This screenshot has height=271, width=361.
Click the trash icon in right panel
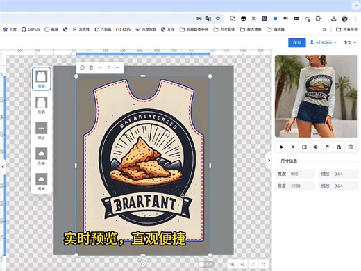[x=351, y=147]
